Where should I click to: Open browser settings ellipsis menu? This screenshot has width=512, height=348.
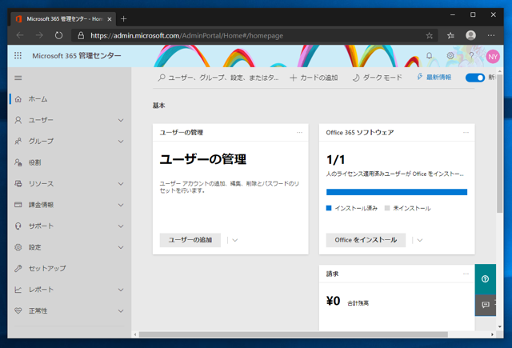(491, 35)
